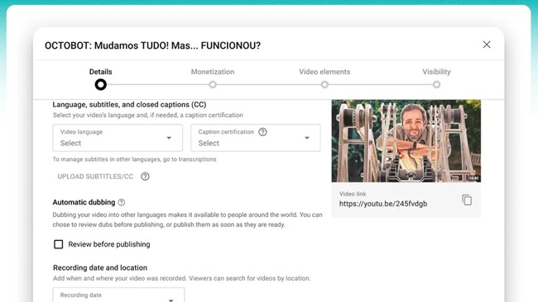Image resolution: width=538 pixels, height=302 pixels.
Task: Open help for Caption certification
Action: coord(262,132)
